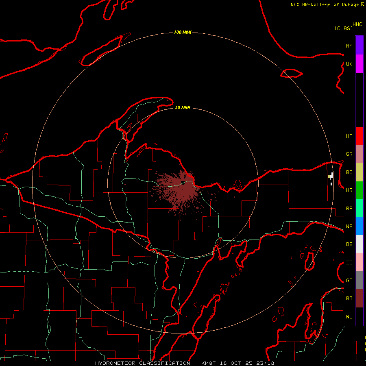Click the 100 NMI range ring label
The height and width of the screenshot is (366, 366).
click(x=183, y=32)
